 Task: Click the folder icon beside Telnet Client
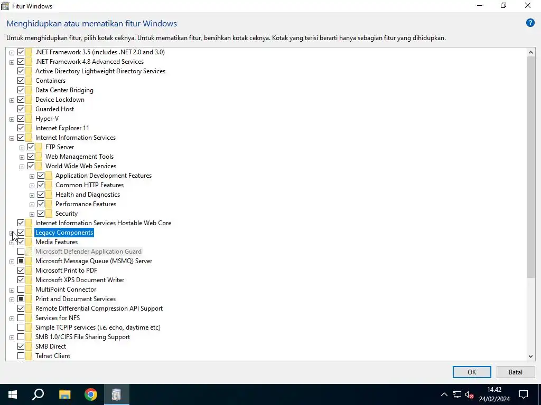(29, 356)
